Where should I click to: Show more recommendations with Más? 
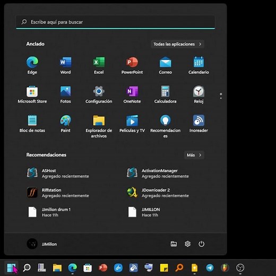coord(194,155)
